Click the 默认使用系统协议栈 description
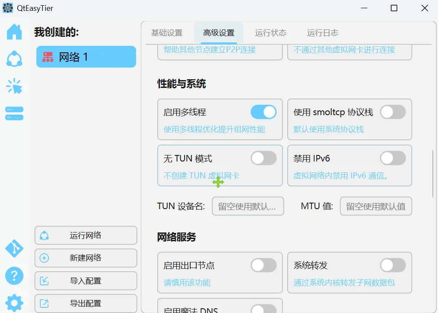The image size is (438, 313). click(x=328, y=129)
